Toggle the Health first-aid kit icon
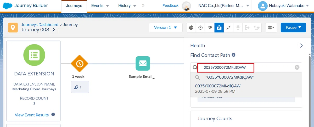314x127 pixels. tap(219, 27)
